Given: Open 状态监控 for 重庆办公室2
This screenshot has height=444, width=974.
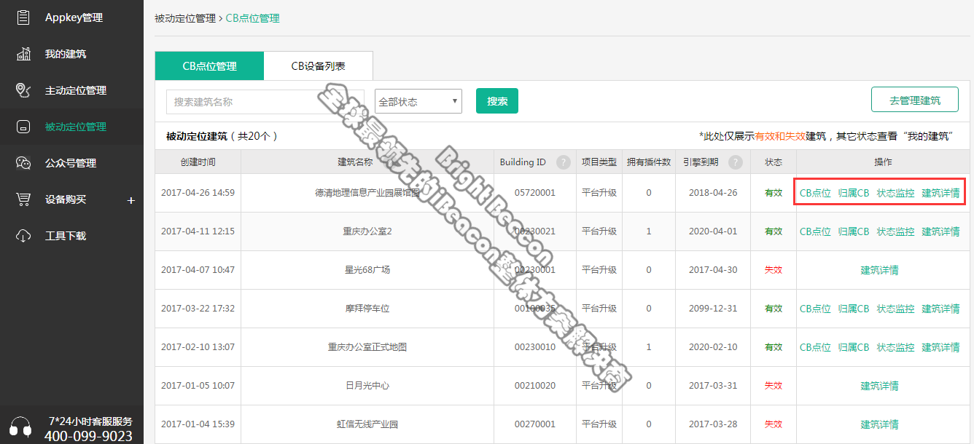Looking at the screenshot, I should [x=895, y=231].
